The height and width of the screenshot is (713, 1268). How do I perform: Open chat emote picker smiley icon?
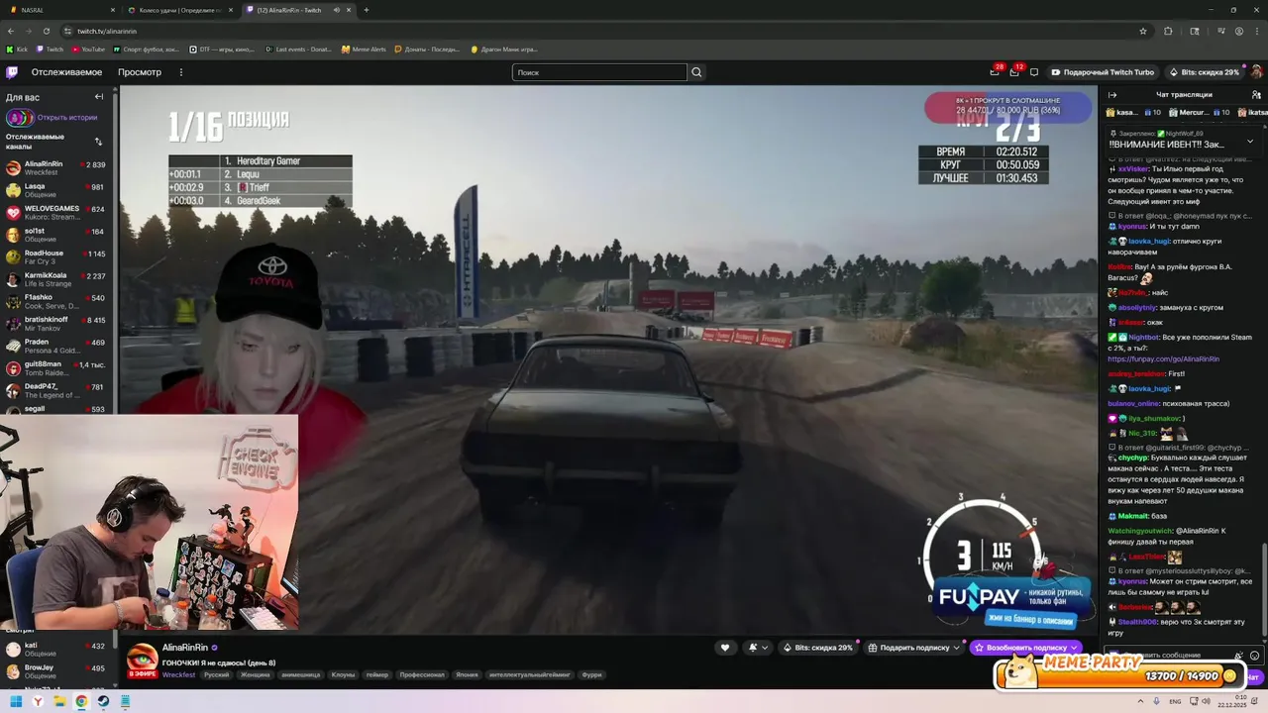tap(1254, 656)
